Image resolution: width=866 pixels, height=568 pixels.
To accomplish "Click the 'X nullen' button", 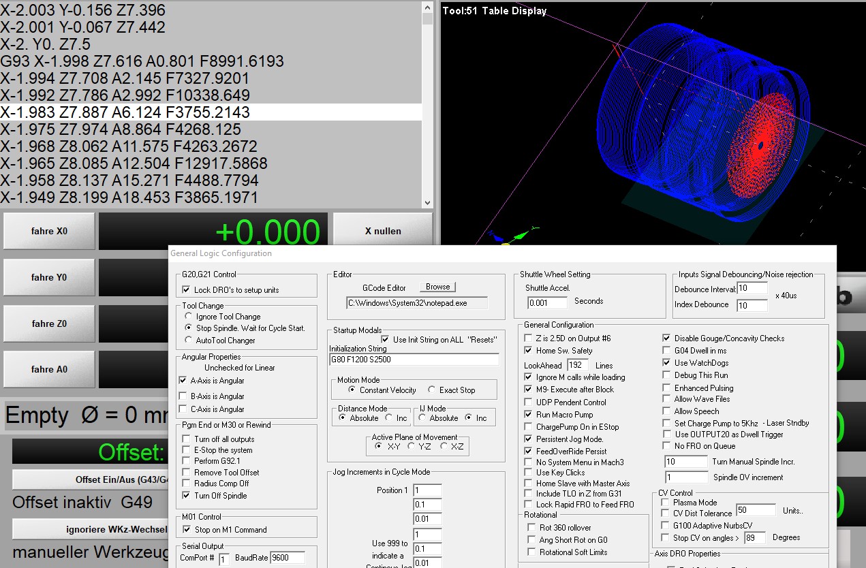I will [383, 231].
